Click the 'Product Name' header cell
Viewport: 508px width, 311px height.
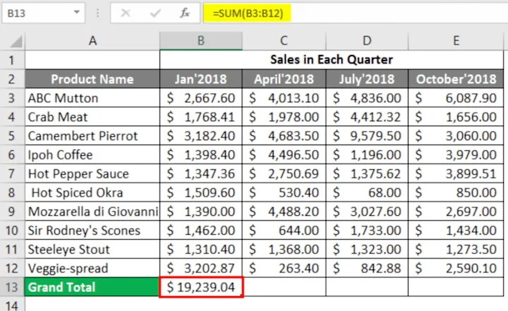click(x=92, y=79)
